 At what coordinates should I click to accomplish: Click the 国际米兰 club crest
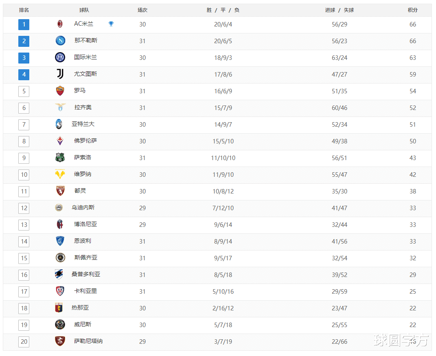pos(60,57)
